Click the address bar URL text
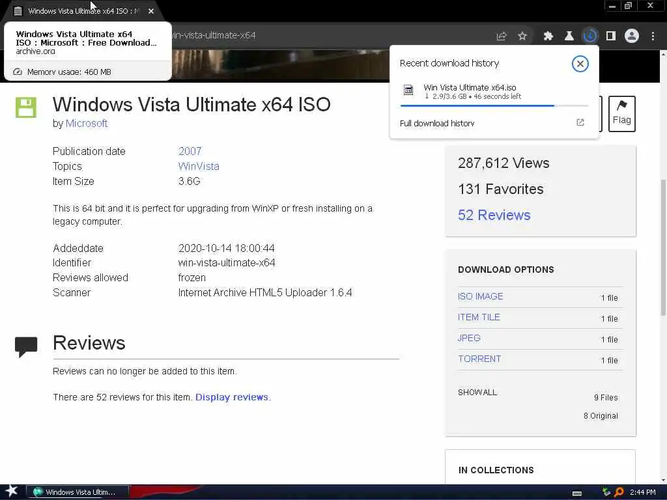This screenshot has width=667, height=500. point(213,36)
